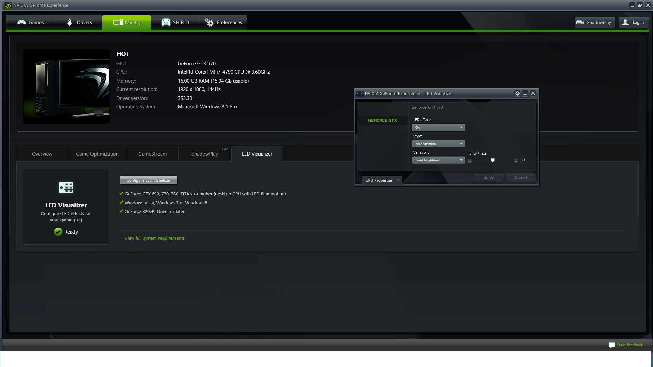Expand the Variation Fixed brightness dropdown
653x367 pixels.
click(x=438, y=160)
